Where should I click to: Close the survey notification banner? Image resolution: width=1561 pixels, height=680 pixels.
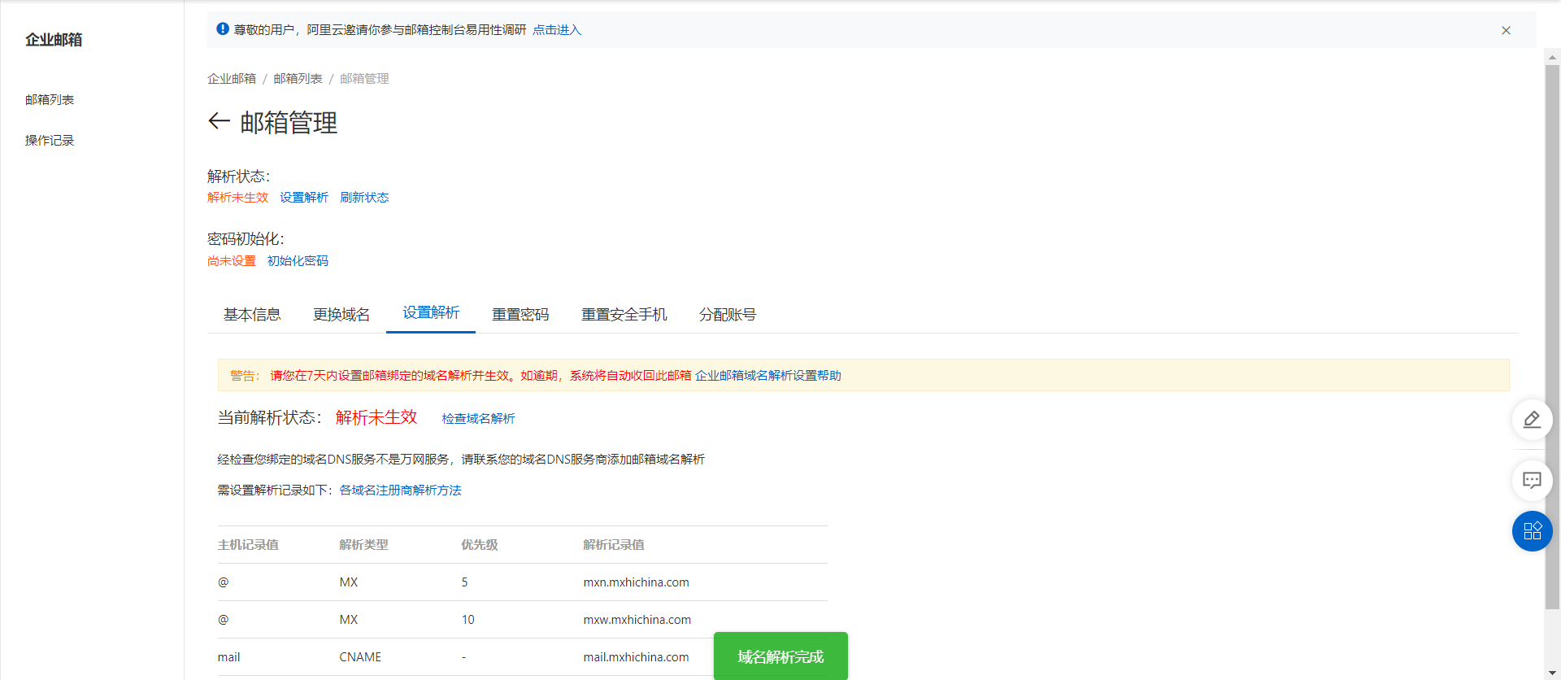[x=1506, y=31]
